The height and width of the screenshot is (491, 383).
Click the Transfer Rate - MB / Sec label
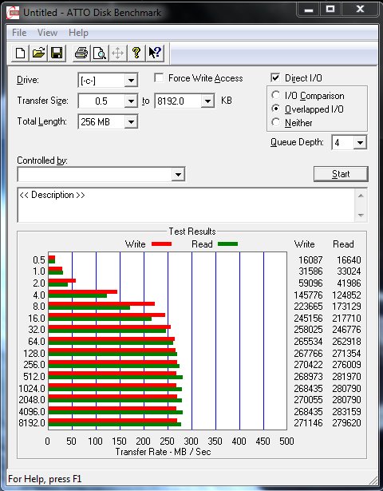(x=163, y=452)
